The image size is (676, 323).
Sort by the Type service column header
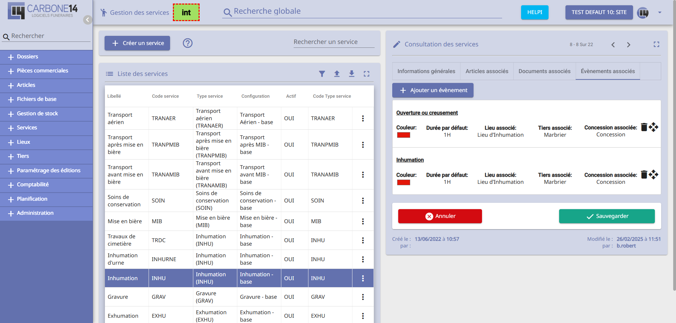pyautogui.click(x=210, y=96)
